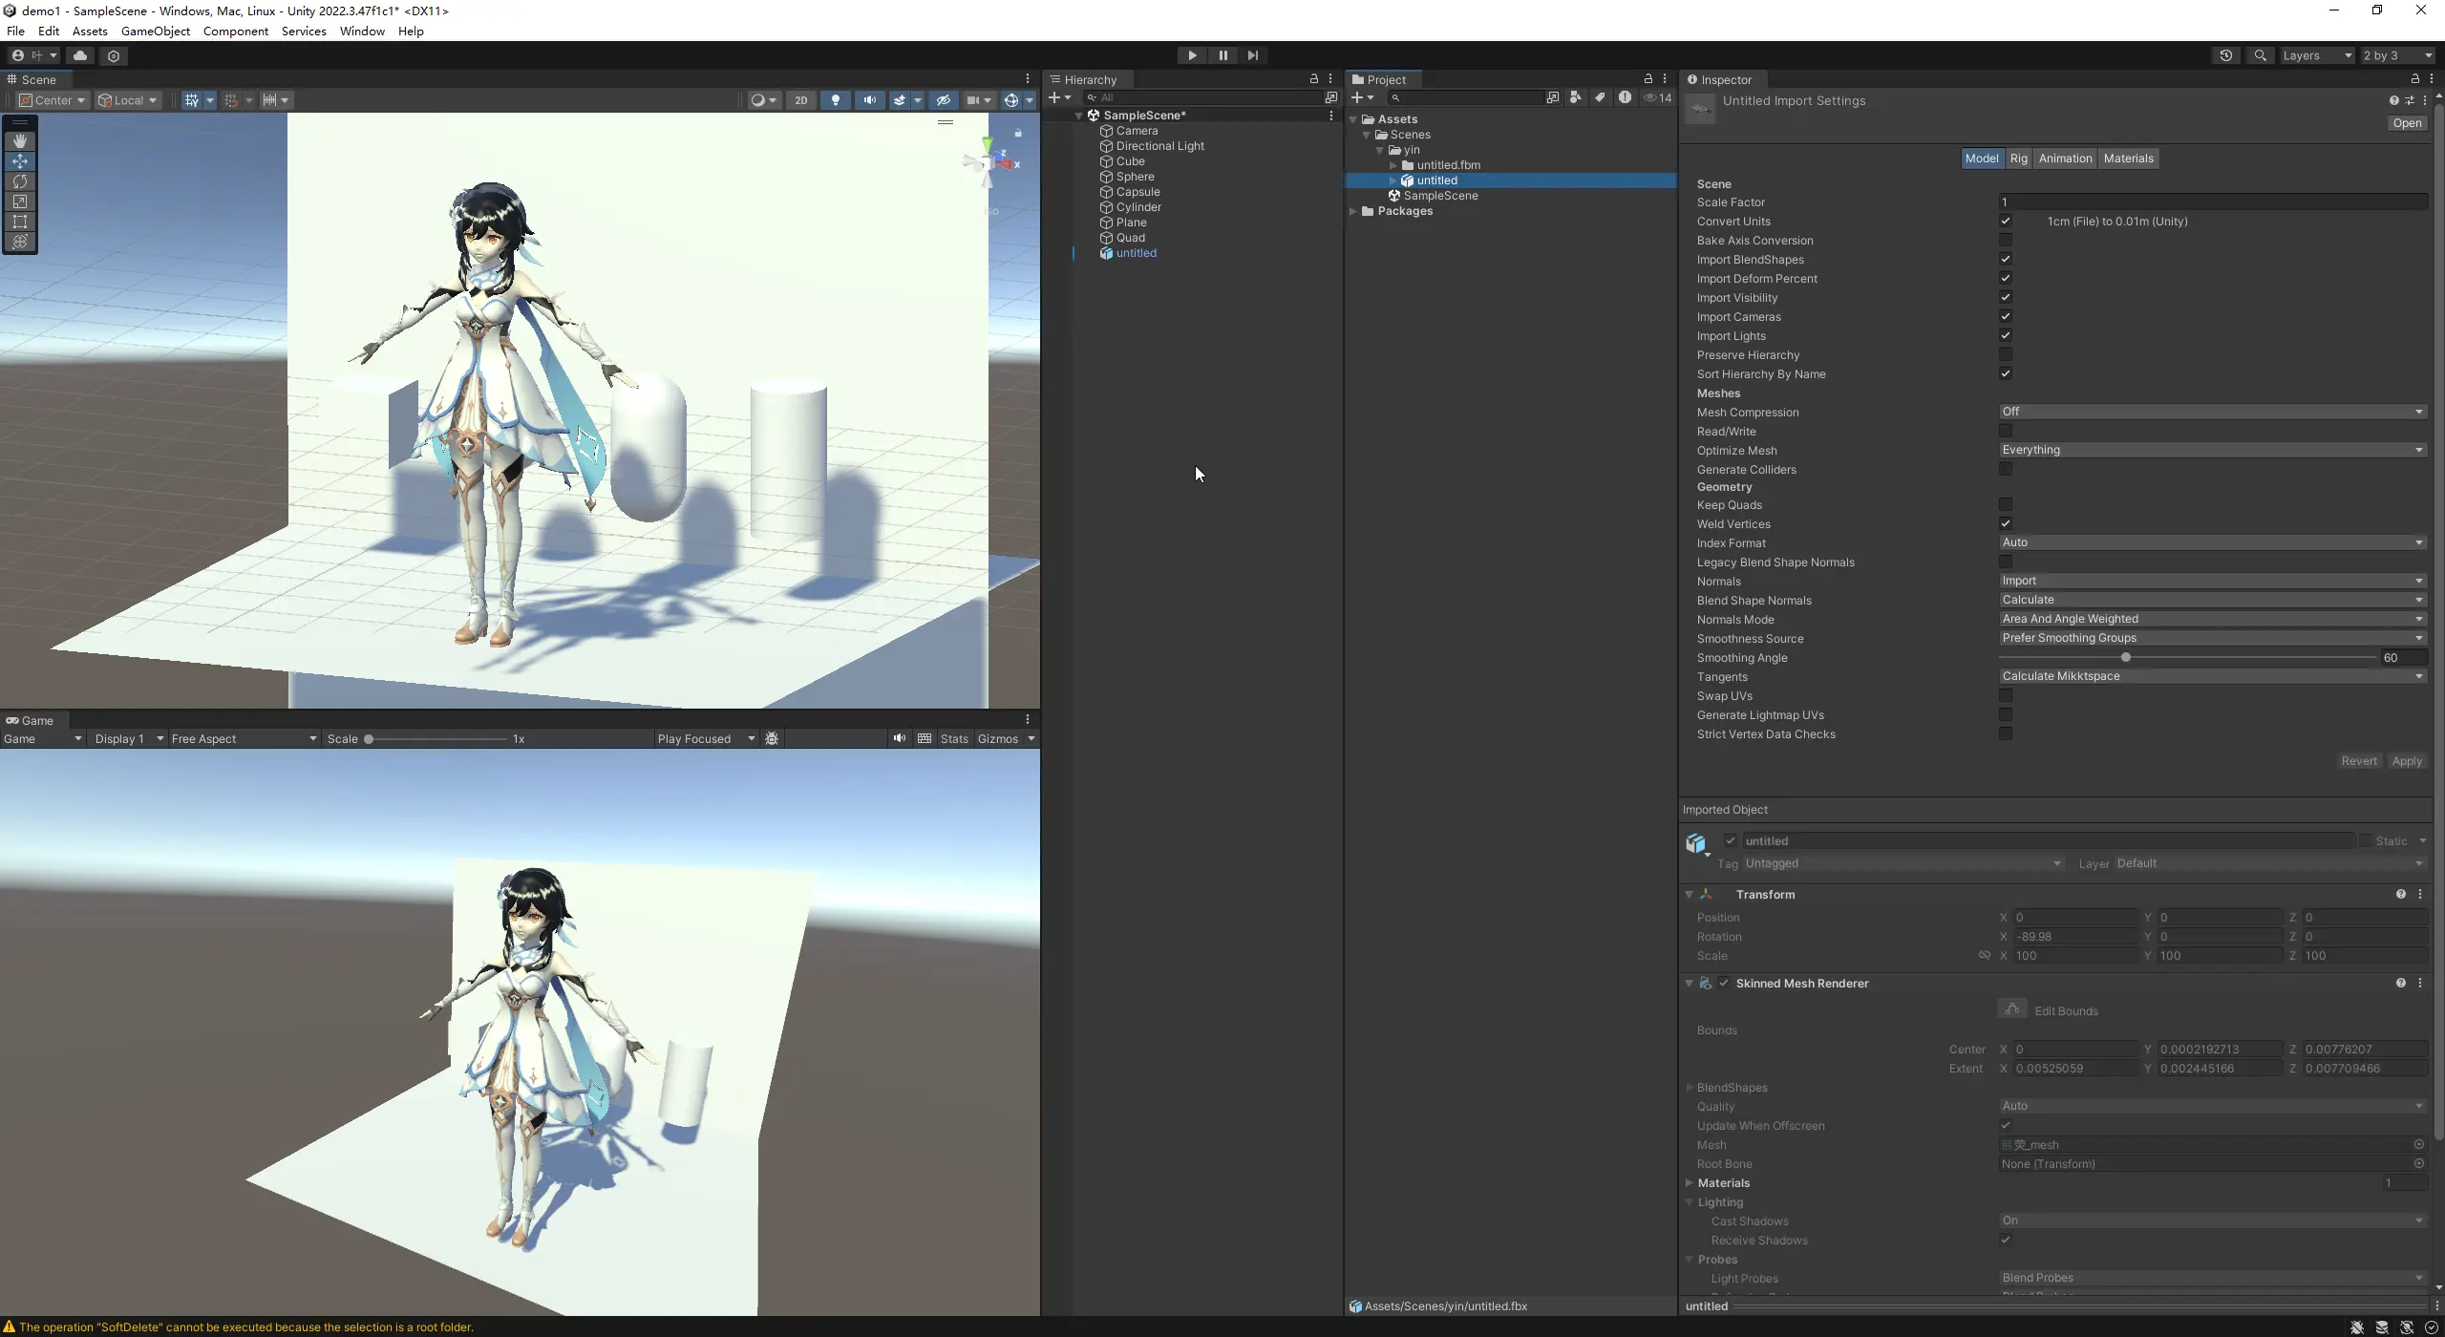Open Tangents dropdown

2213,676
